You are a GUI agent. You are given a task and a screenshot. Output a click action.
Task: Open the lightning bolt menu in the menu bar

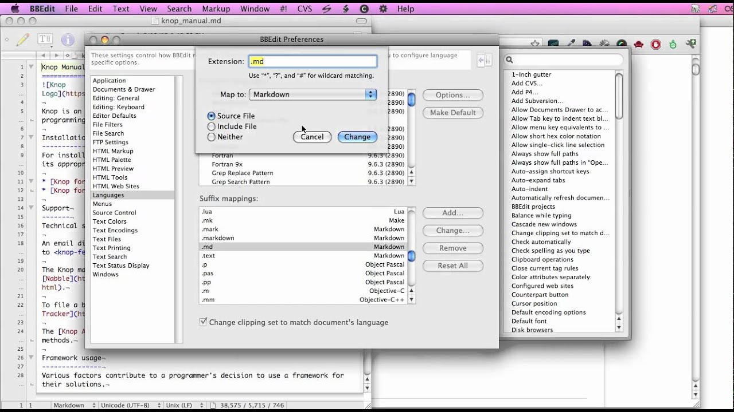[345, 9]
